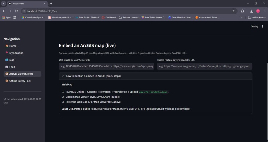The image size is (268, 142).
Task: Open the Apps bookmark shortcut
Action: tap(6, 17)
